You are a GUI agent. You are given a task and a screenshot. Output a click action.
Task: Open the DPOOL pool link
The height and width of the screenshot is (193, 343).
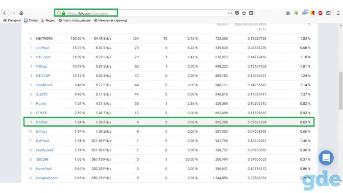tap(42, 113)
